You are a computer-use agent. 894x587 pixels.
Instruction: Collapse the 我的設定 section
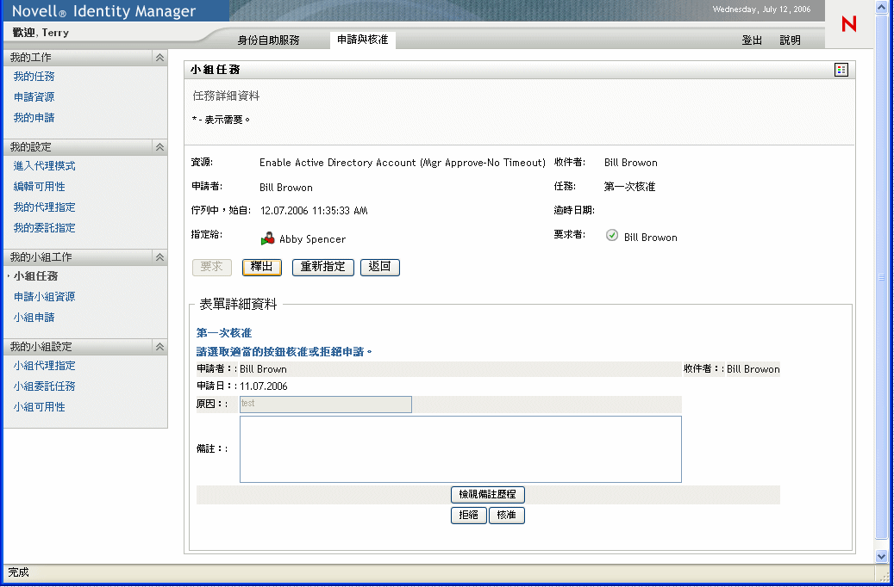(159, 147)
